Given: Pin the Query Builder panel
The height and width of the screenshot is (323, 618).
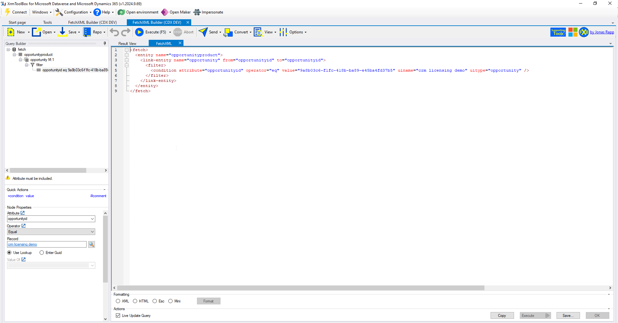Looking at the screenshot, I should (x=105, y=43).
